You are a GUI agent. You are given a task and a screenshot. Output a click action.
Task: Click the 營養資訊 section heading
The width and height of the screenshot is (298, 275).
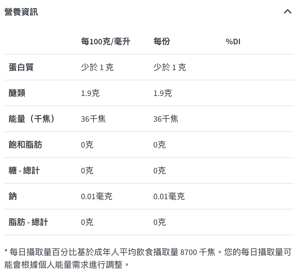click(x=21, y=12)
